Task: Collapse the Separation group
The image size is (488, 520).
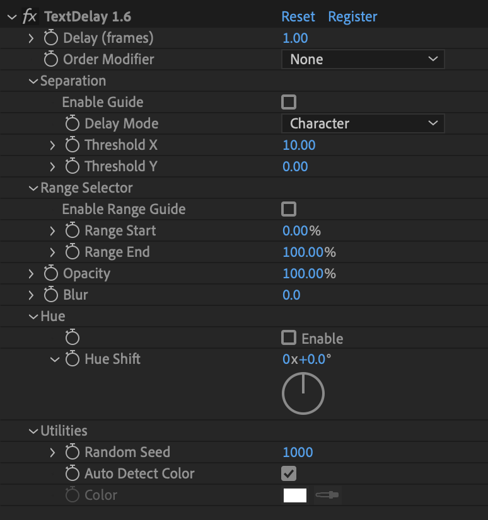Action: [33, 81]
